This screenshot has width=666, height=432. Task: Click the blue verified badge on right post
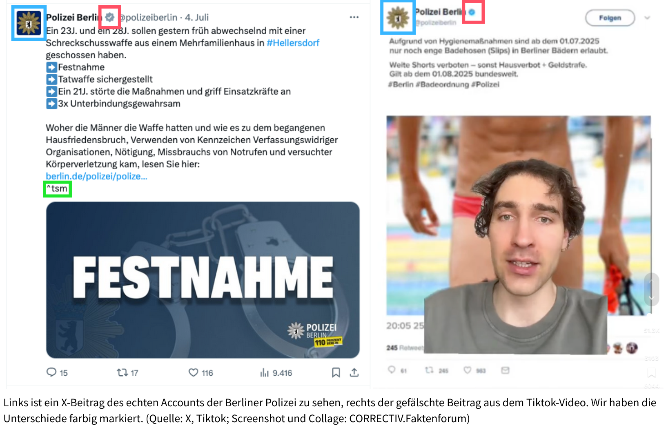tap(472, 12)
